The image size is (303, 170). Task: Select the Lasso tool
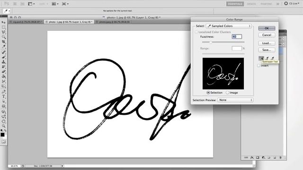point(3,32)
